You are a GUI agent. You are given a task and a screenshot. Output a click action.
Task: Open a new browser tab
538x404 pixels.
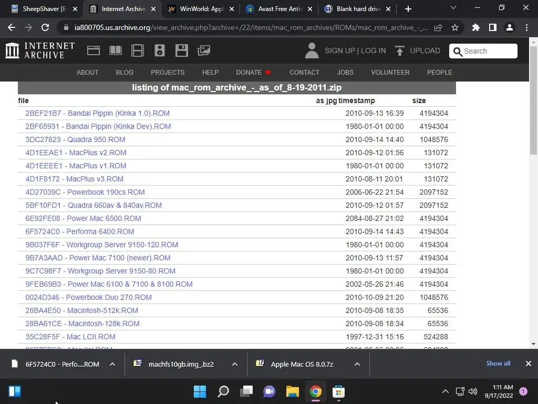point(408,9)
